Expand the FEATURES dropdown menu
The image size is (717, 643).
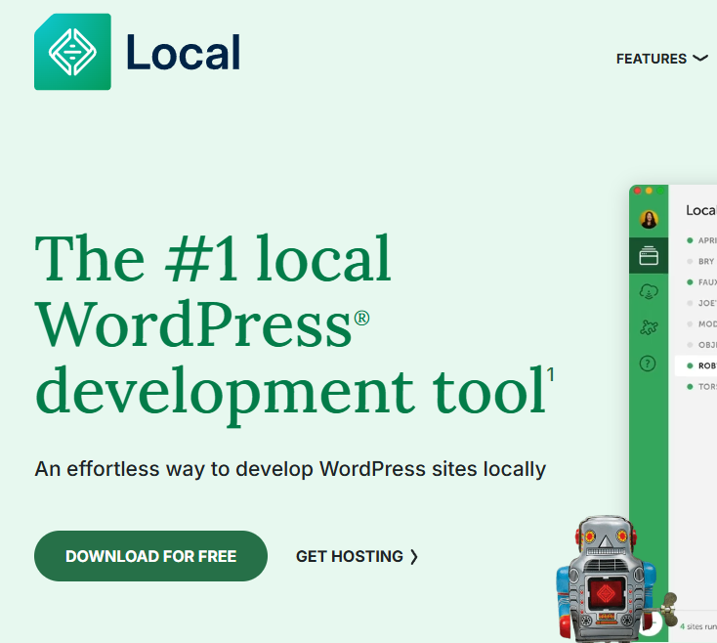[x=661, y=59]
